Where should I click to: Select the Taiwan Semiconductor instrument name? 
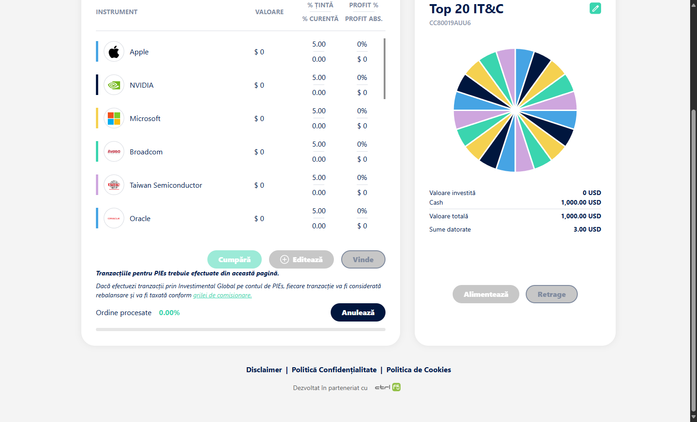pyautogui.click(x=166, y=185)
